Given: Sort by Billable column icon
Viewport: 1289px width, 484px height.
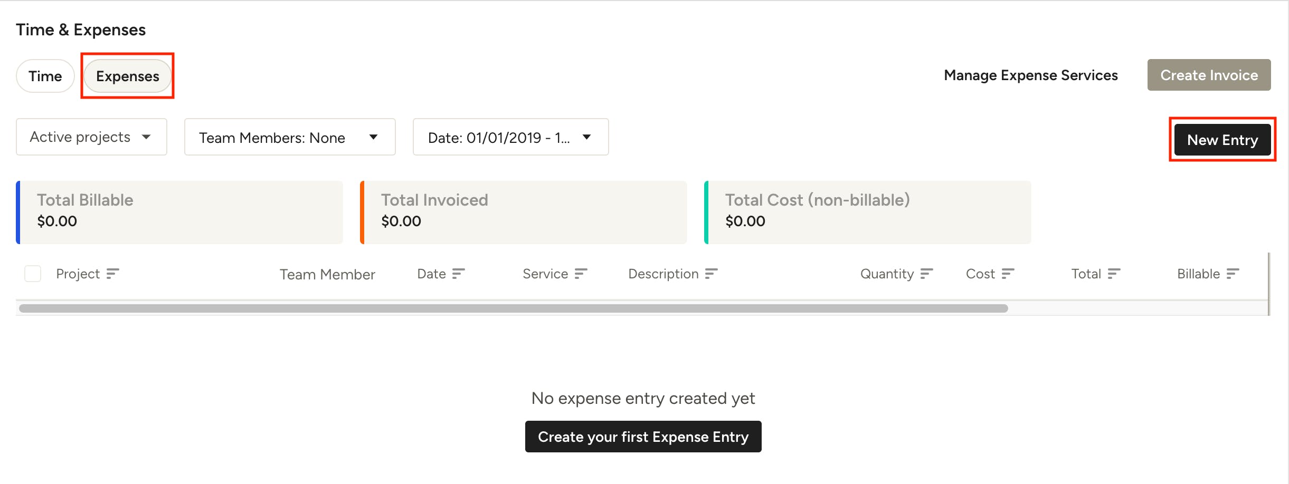Looking at the screenshot, I should (x=1233, y=274).
